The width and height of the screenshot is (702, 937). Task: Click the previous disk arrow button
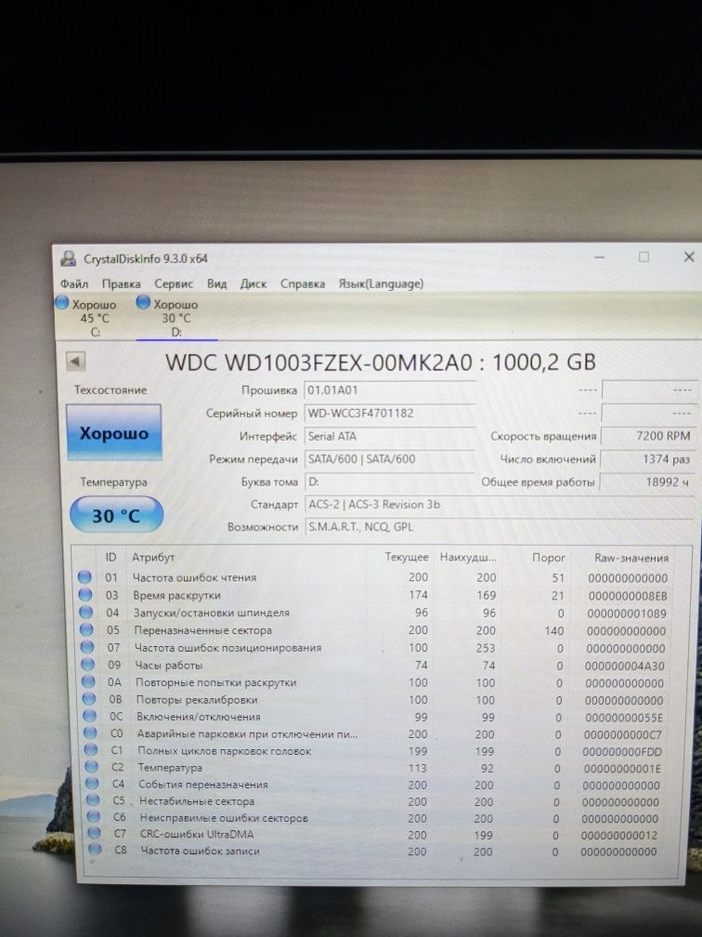tap(76, 362)
